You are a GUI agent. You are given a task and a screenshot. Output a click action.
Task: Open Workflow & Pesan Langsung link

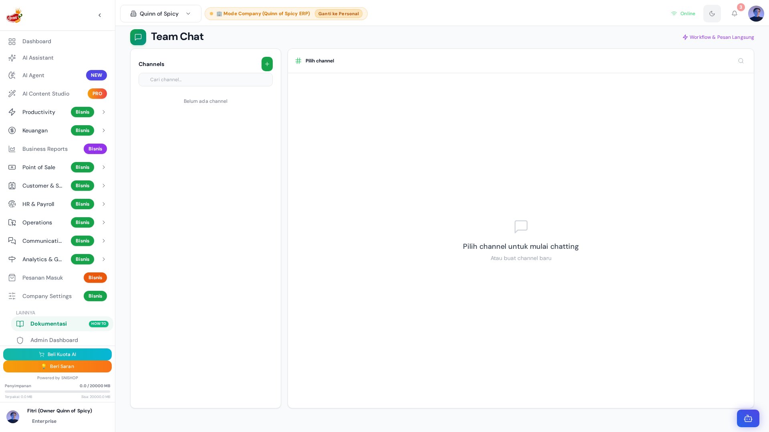pyautogui.click(x=718, y=37)
